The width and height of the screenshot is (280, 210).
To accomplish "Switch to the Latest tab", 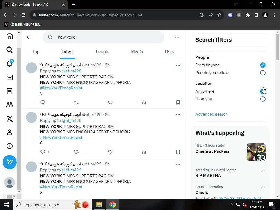I will [x=68, y=52].
